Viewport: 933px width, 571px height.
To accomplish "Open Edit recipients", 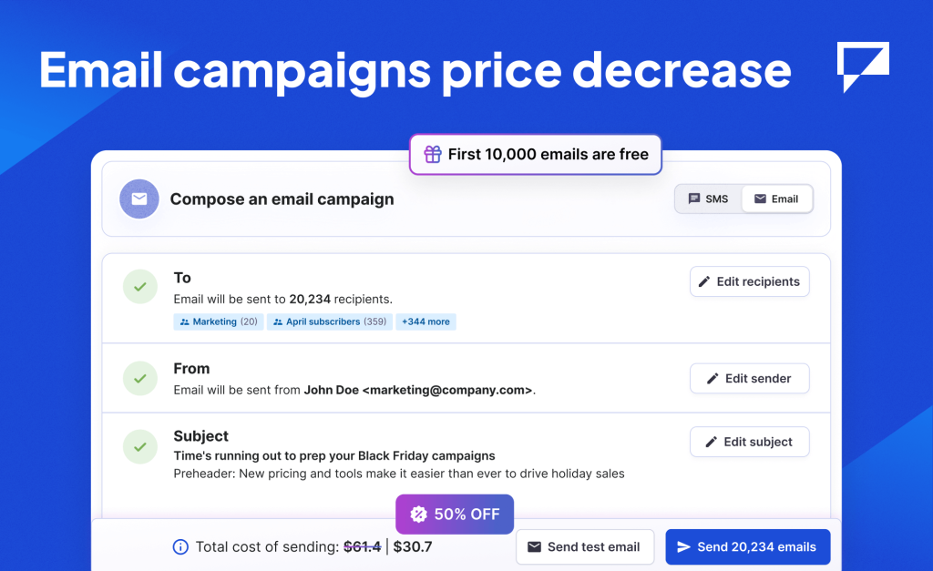I will click(x=749, y=281).
